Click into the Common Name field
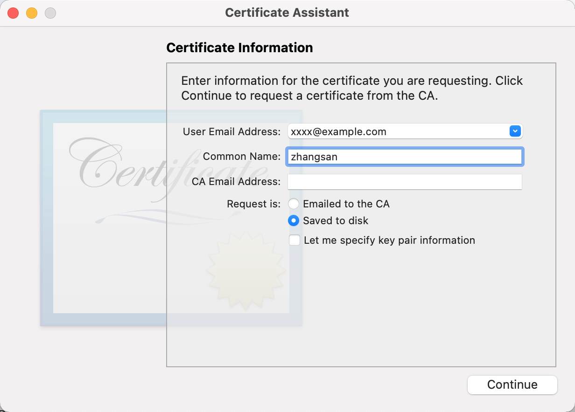The image size is (575, 412). pos(405,157)
